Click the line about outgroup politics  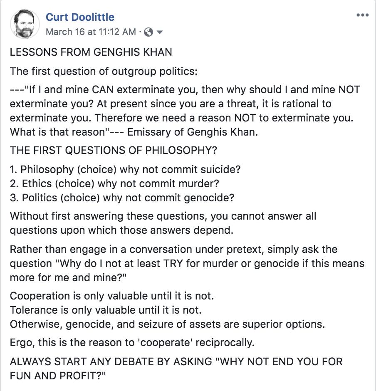pos(104,71)
